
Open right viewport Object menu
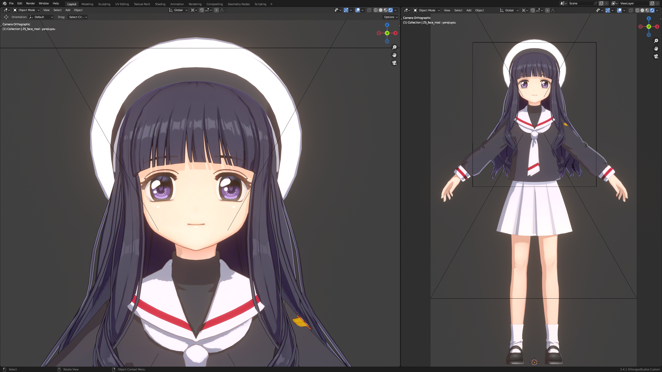(x=479, y=10)
